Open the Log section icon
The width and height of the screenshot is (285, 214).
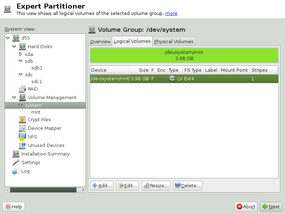coord(16,171)
